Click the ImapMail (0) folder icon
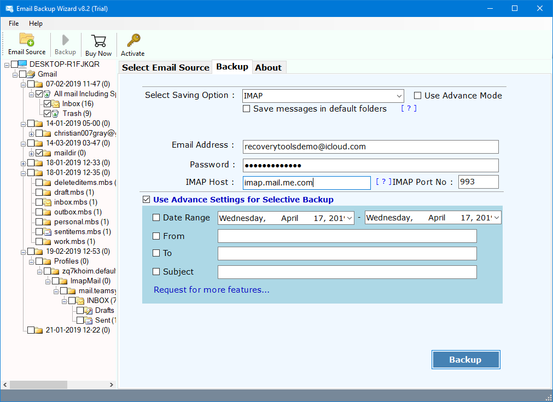The image size is (553, 402). 63,281
